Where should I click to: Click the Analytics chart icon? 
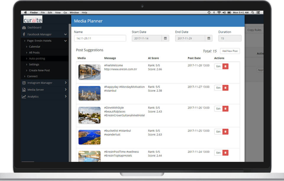(x=24, y=97)
